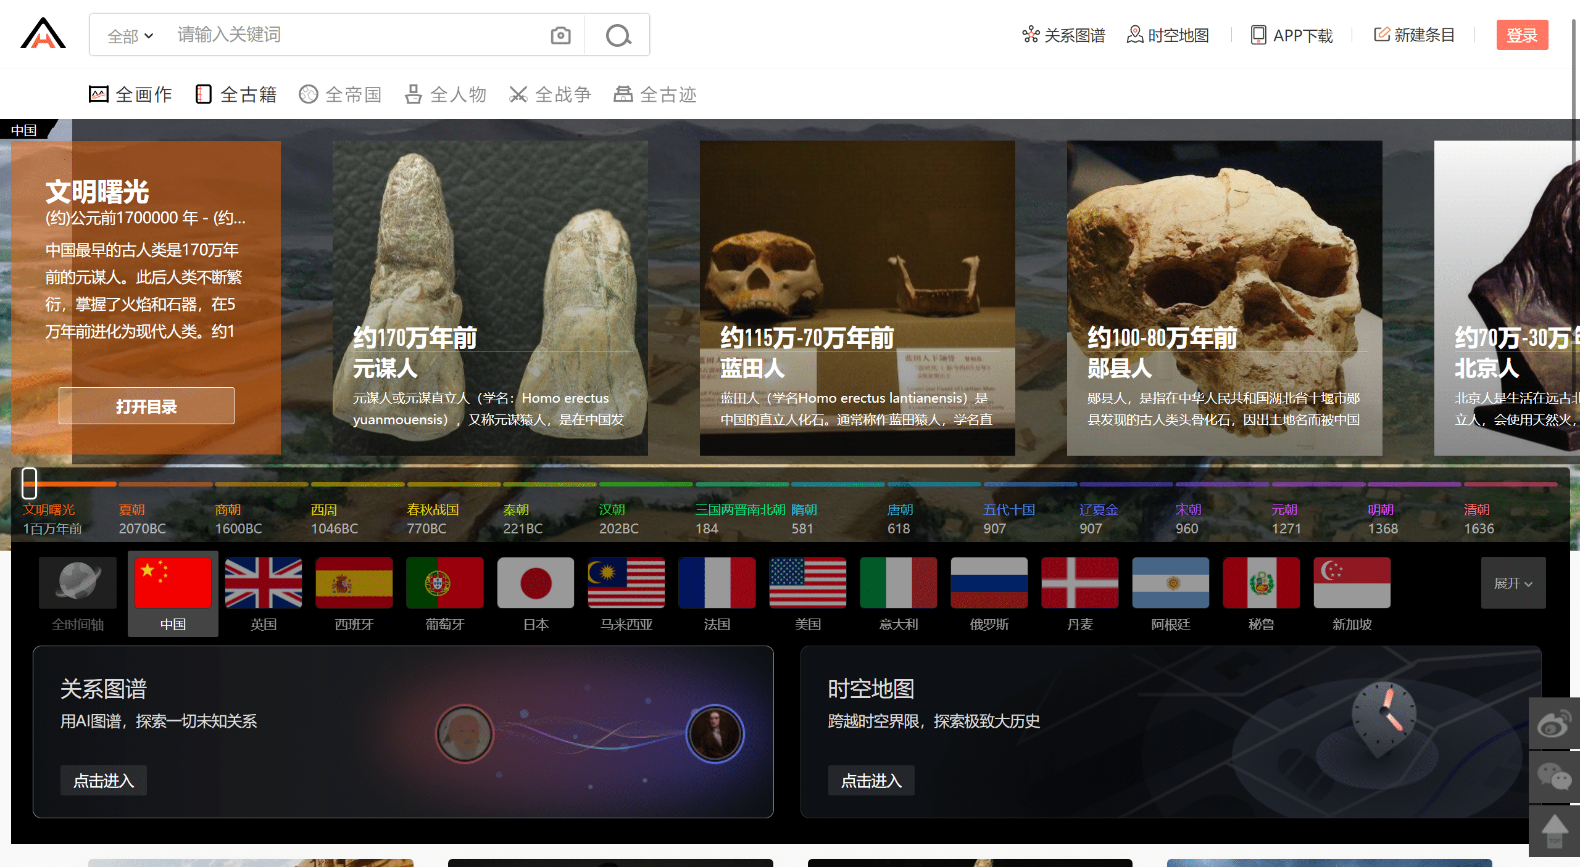Open 关系图谱 in the top navigation

pyautogui.click(x=1063, y=35)
